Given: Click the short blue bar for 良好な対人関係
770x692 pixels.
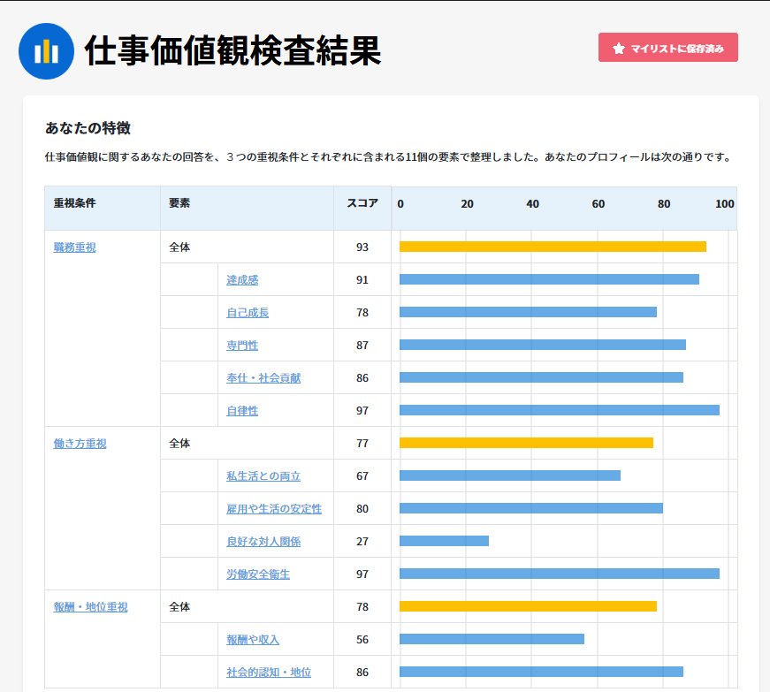Looking at the screenshot, I should pos(444,541).
